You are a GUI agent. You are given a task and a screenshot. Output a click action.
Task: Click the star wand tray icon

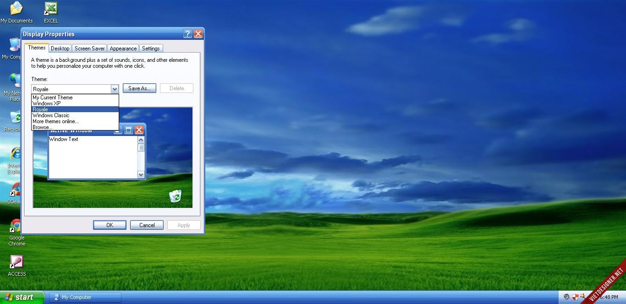pyautogui.click(x=583, y=297)
